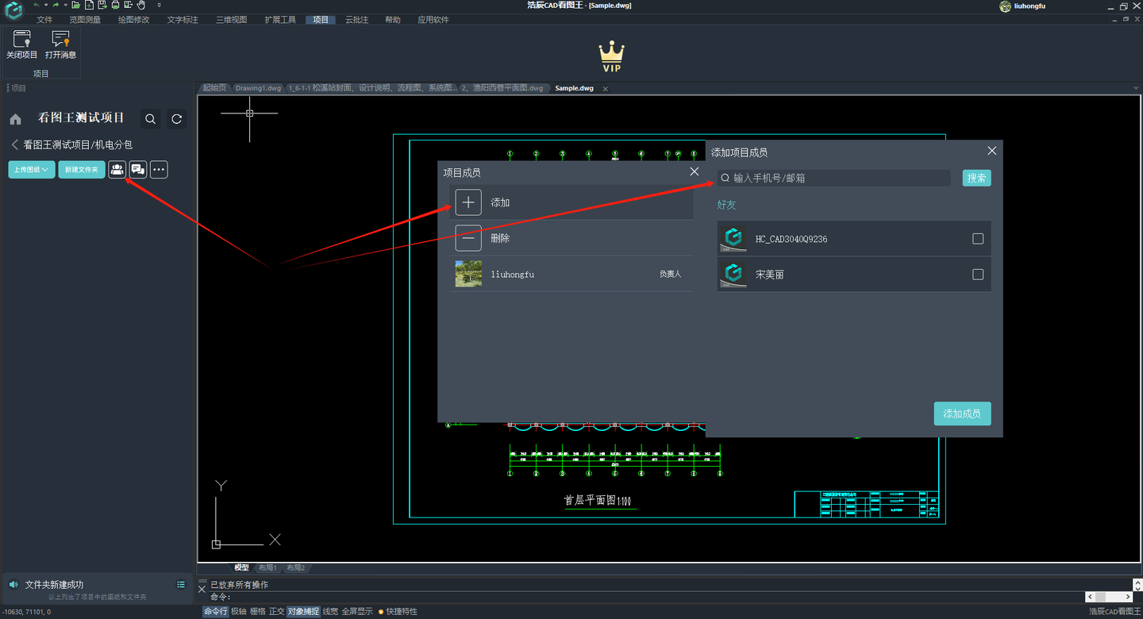Click the project search magnifier icon
Image resolution: width=1143 pixels, height=619 pixels.
151,119
